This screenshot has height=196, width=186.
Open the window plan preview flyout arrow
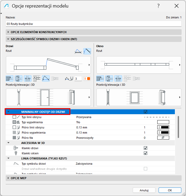pos(180,65)
